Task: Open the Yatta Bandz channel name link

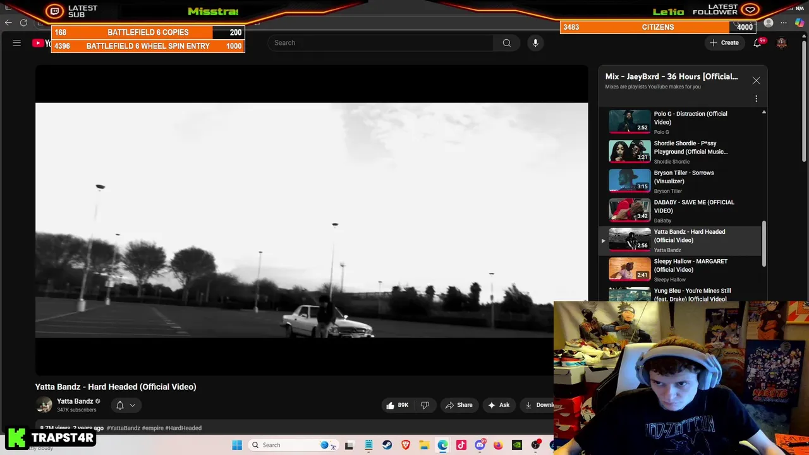Action: pyautogui.click(x=75, y=401)
